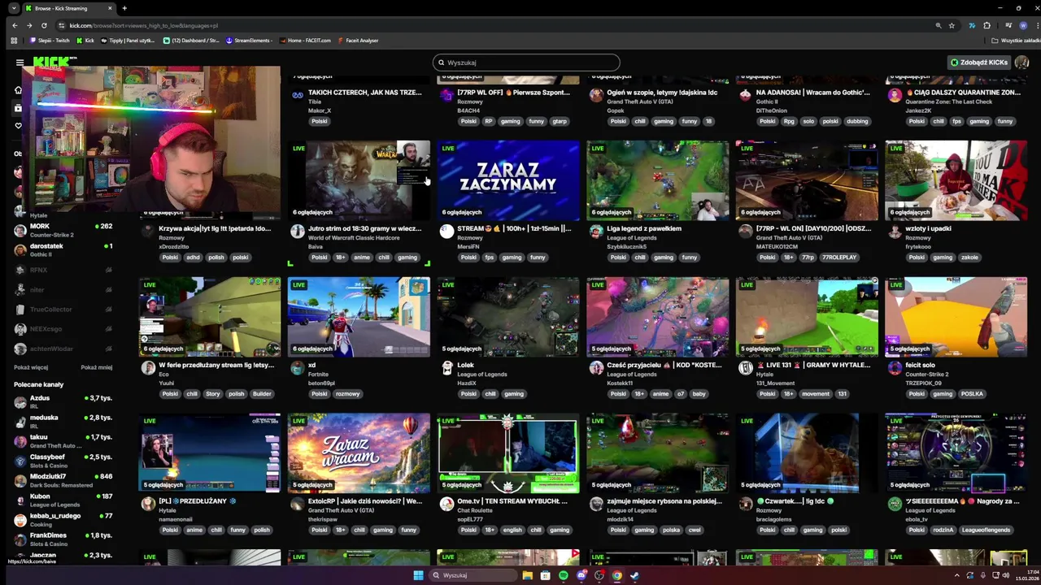
Task: Show hidden system tray icons chevron
Action: [x=956, y=575]
